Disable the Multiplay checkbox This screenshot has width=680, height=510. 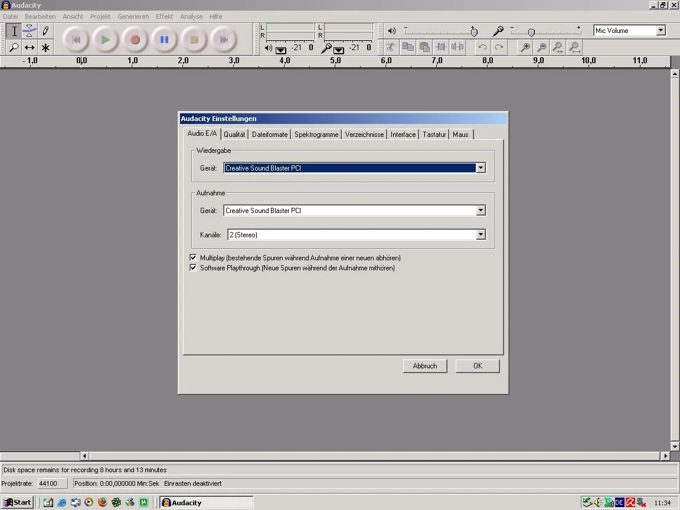pyautogui.click(x=193, y=258)
